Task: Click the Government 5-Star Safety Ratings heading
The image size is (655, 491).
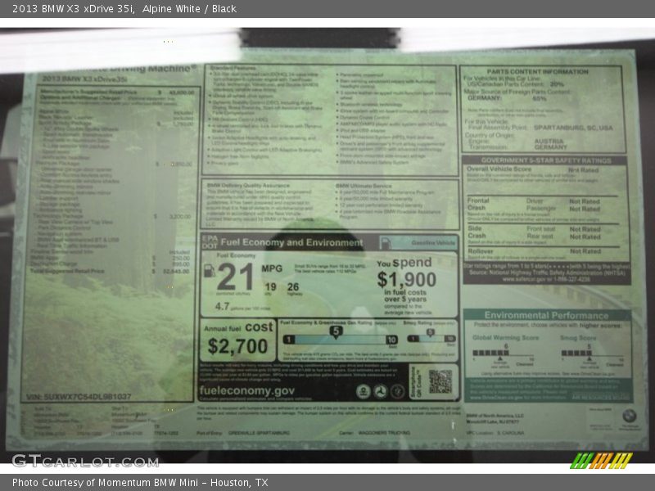Action: coord(546,160)
